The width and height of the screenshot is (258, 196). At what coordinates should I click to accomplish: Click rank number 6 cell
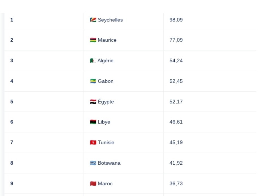point(12,122)
